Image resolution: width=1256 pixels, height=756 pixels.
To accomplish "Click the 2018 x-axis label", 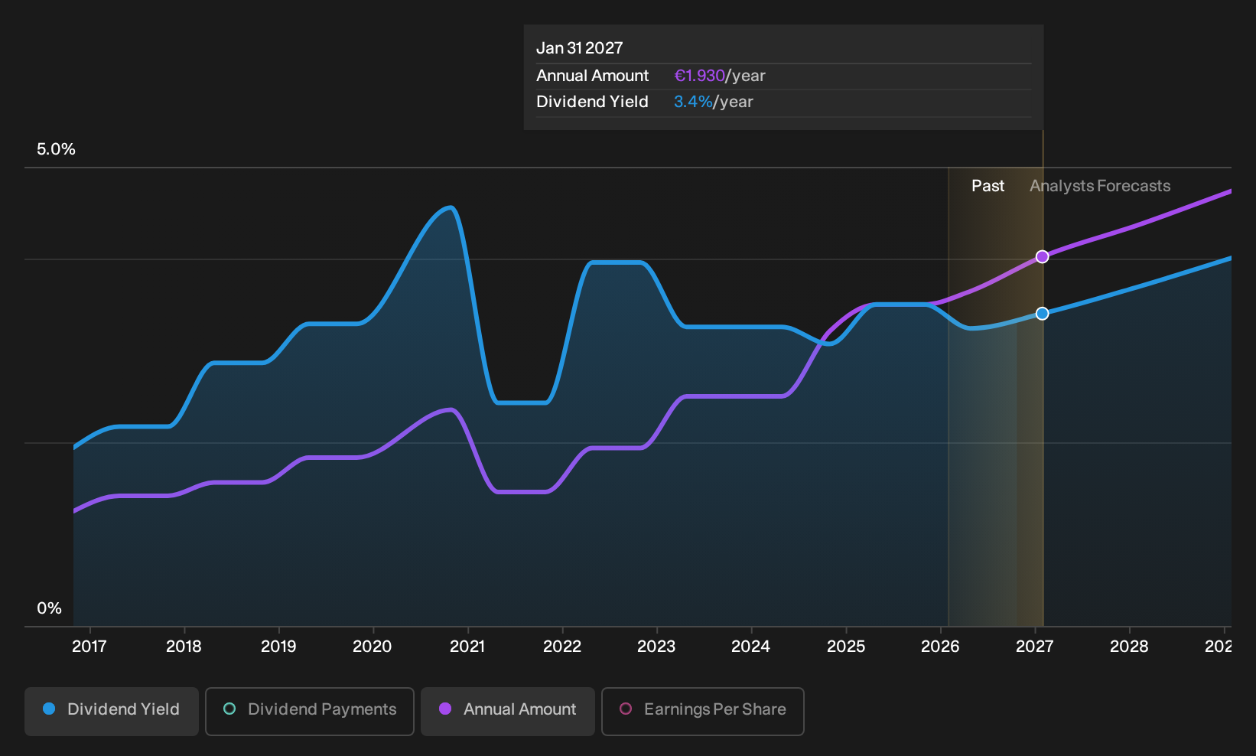I will pyautogui.click(x=184, y=647).
